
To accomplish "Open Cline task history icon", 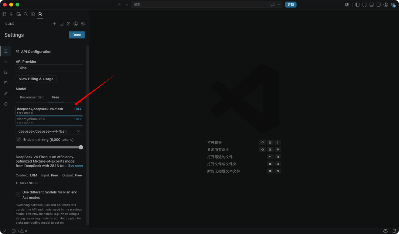I will (68, 24).
